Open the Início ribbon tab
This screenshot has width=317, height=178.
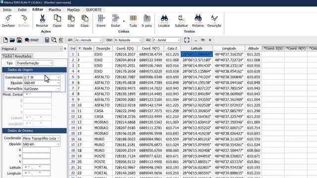[x=7, y=10]
